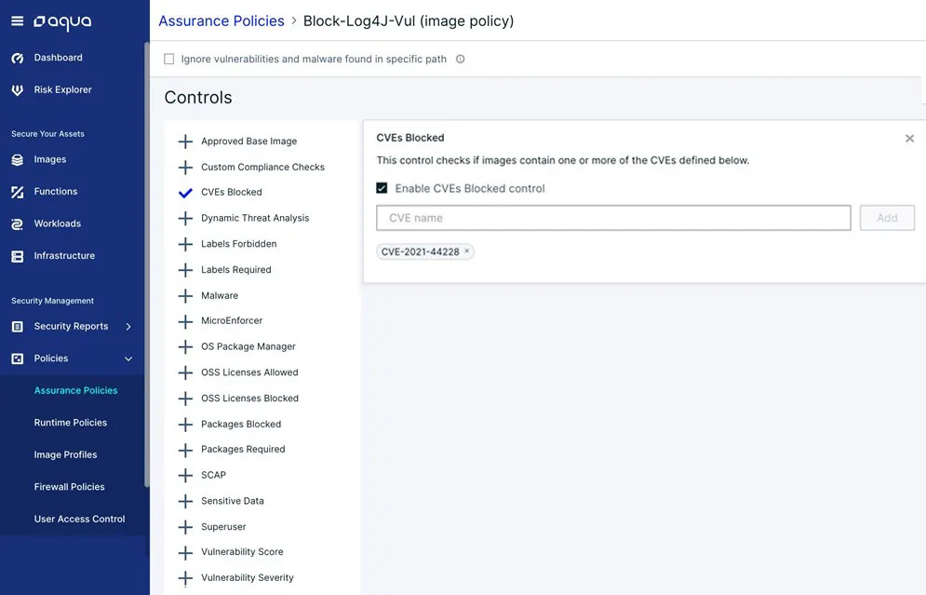Viewport: 926px width, 595px height.
Task: Add Superuser control via plus icon
Action: [185, 527]
